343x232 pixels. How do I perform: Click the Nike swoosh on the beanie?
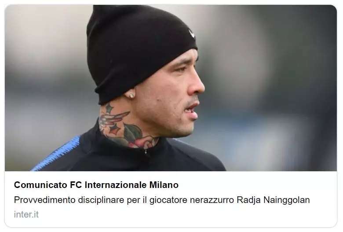tap(192, 33)
